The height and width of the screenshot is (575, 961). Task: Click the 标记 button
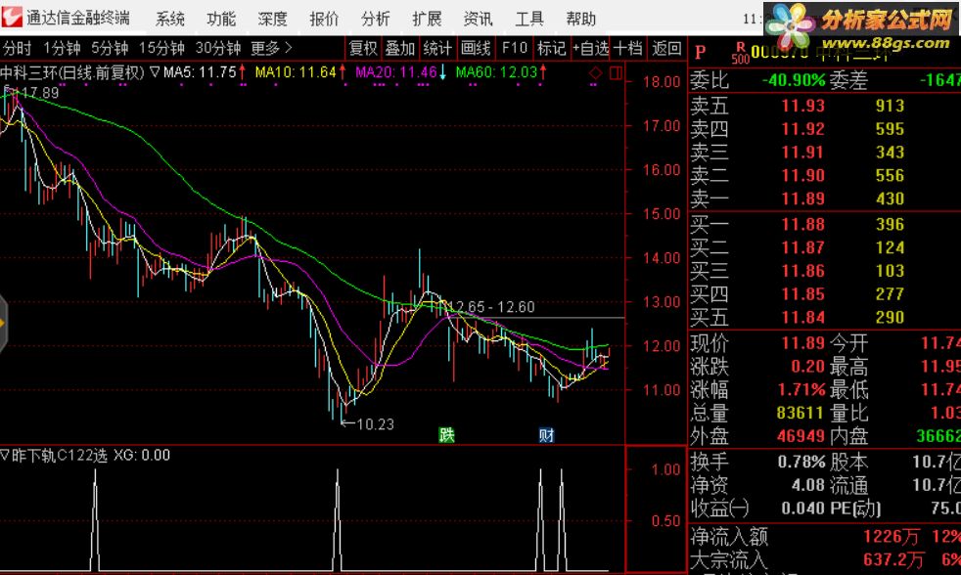tap(552, 48)
